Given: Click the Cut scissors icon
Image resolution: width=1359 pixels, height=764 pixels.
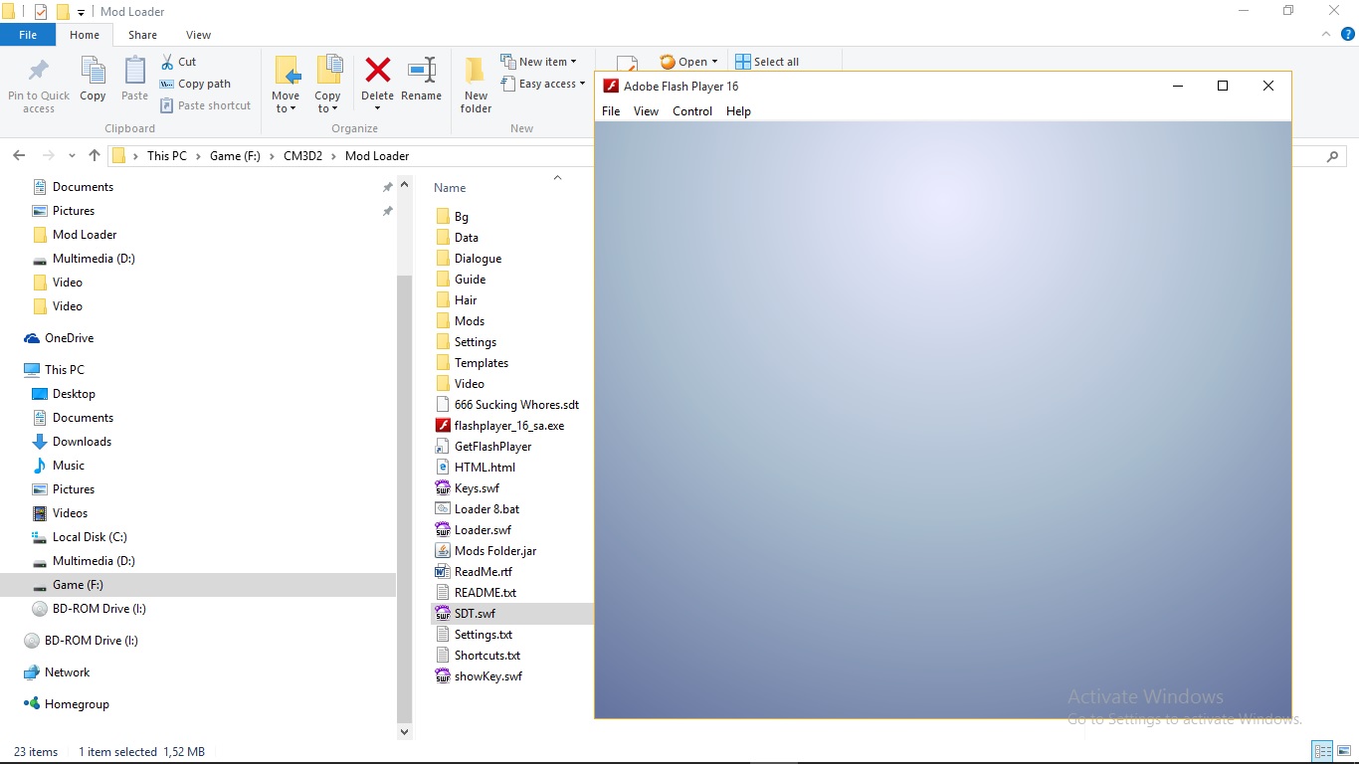Looking at the screenshot, I should 167,62.
